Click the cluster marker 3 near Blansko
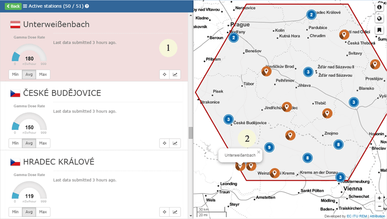This screenshot has height=219, width=387. [x=354, y=102]
